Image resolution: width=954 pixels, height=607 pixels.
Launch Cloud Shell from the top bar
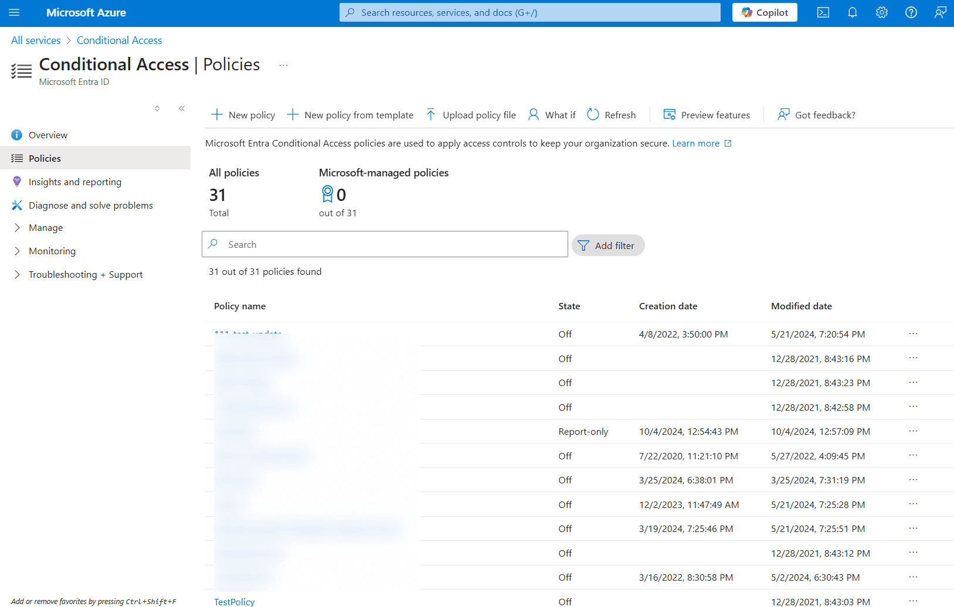(823, 12)
